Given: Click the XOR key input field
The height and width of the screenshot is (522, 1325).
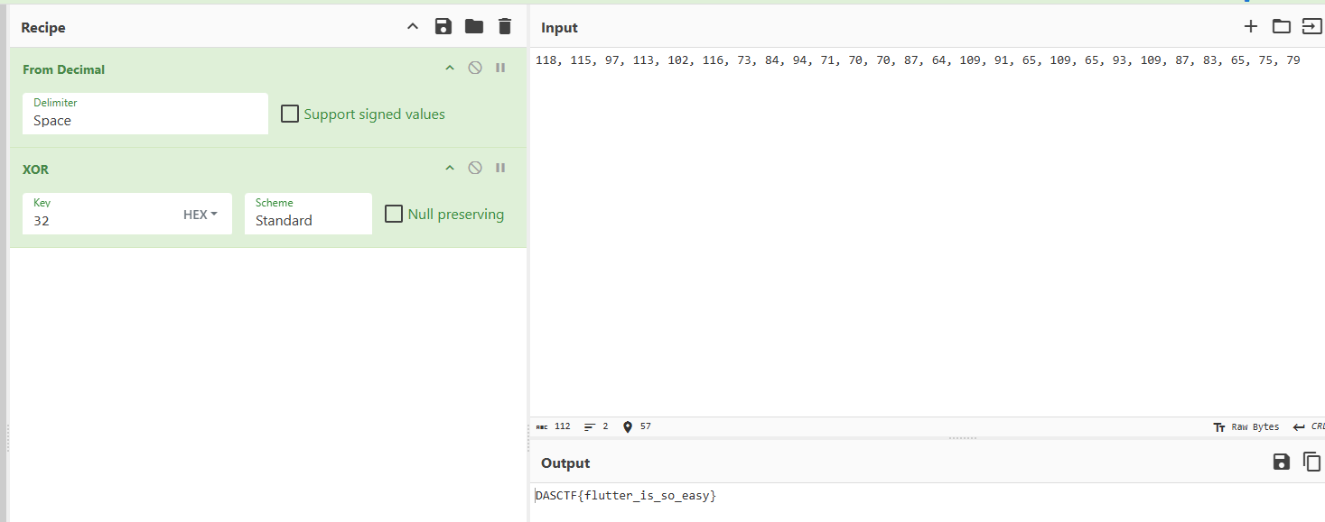Looking at the screenshot, I should tap(99, 220).
